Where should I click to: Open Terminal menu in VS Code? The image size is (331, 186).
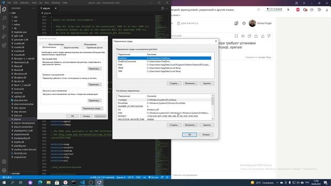point(56,3)
